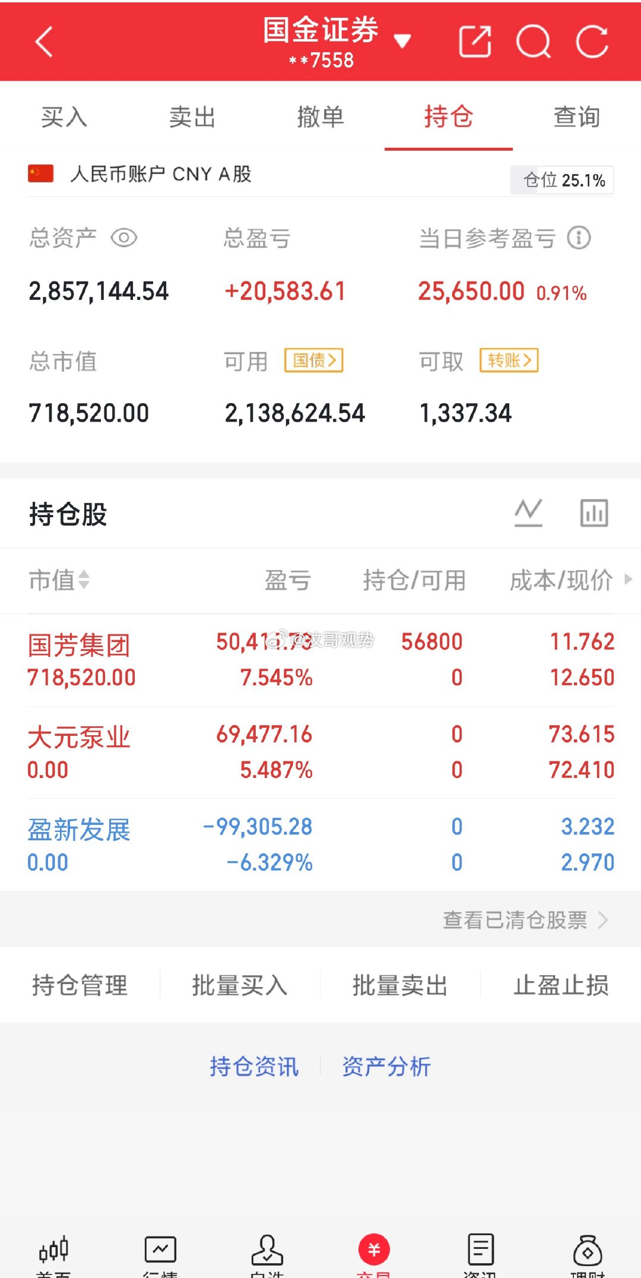The image size is (641, 1278).
Task: Open the 盈新发展 holding row
Action: click(320, 844)
